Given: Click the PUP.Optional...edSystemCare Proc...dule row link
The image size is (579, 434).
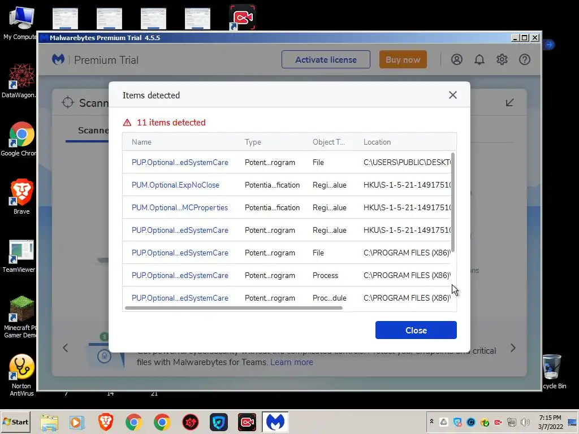Looking at the screenshot, I should [x=180, y=298].
